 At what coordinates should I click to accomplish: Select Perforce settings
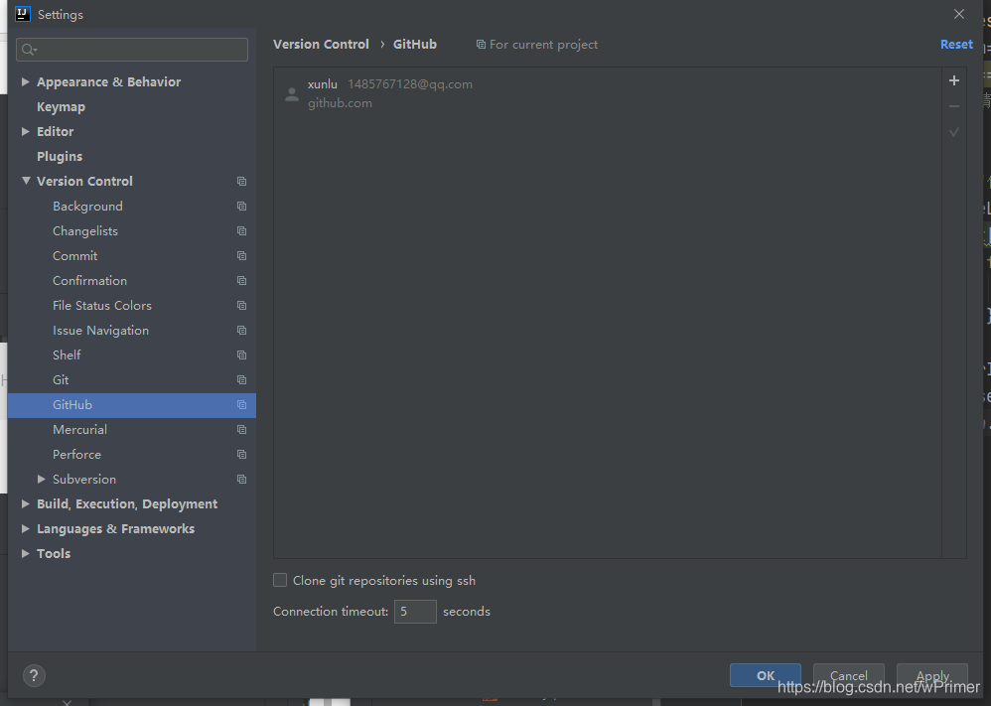77,455
